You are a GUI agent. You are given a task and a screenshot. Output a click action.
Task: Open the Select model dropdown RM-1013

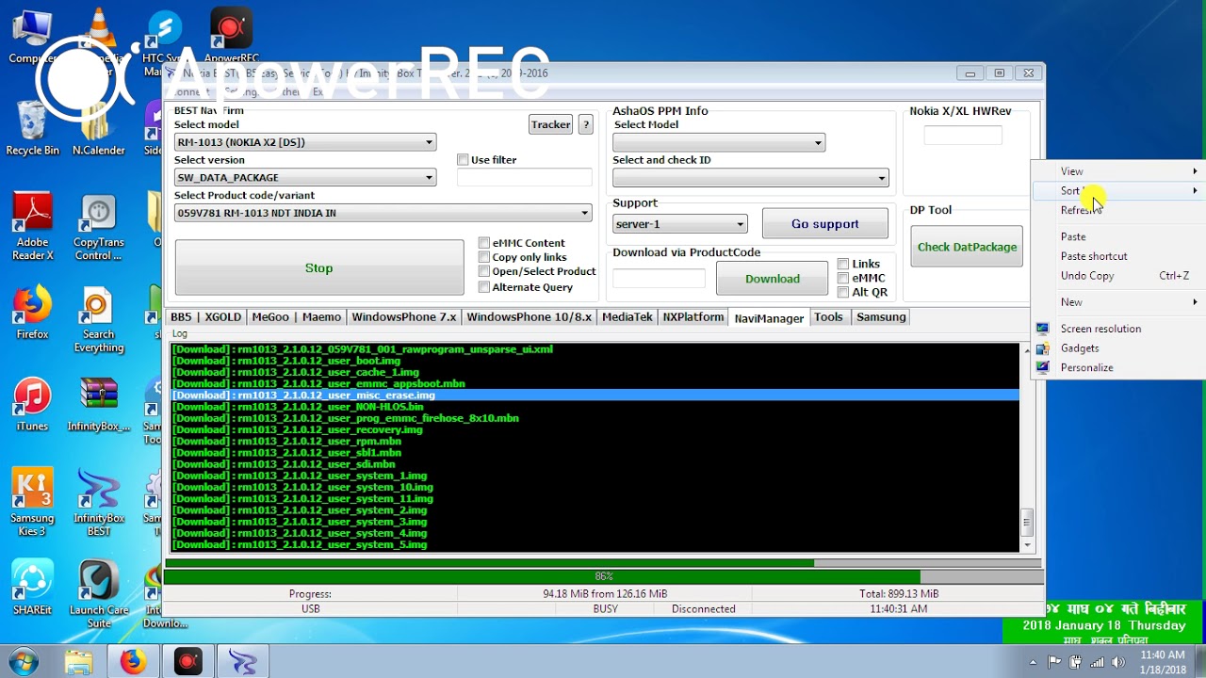coord(305,142)
